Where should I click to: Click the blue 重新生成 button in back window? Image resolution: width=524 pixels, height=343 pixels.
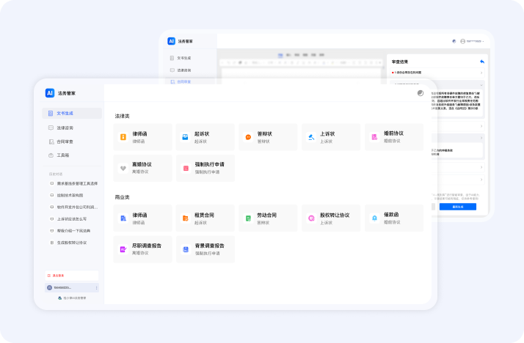(x=458, y=207)
